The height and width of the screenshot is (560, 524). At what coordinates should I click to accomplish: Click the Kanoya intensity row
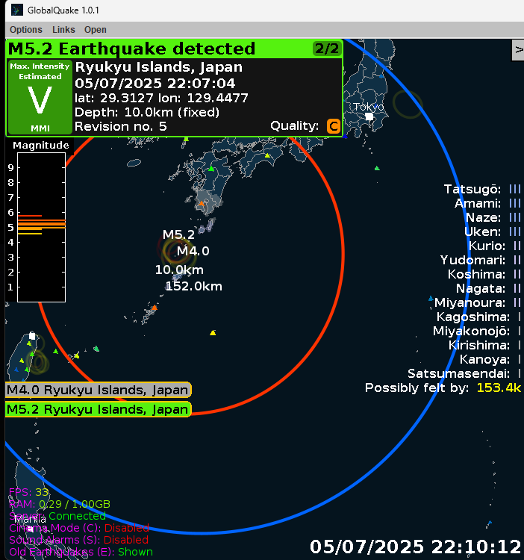[490, 359]
